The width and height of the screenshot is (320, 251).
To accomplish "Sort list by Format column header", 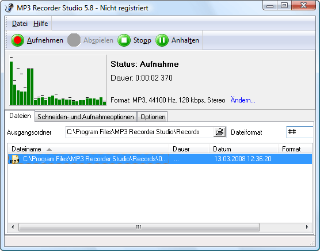I will click(295, 149).
